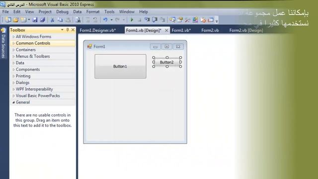The width and height of the screenshot is (318, 179).
Task: Start debugging with the green play icon
Action: [x=132, y=20]
